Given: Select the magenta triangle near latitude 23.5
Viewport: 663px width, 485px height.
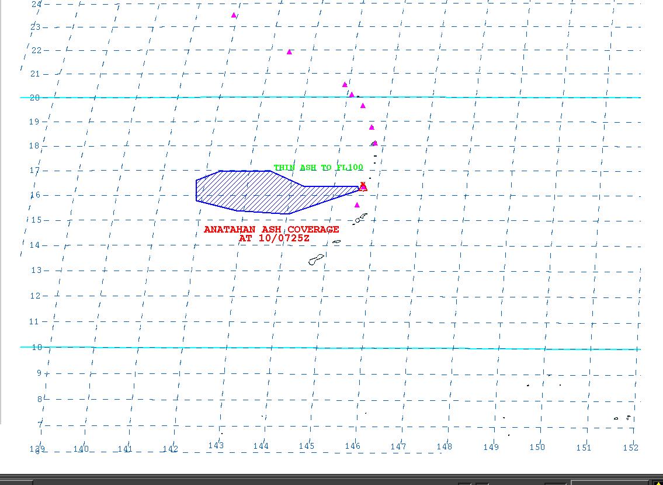Looking at the screenshot, I should (x=234, y=15).
